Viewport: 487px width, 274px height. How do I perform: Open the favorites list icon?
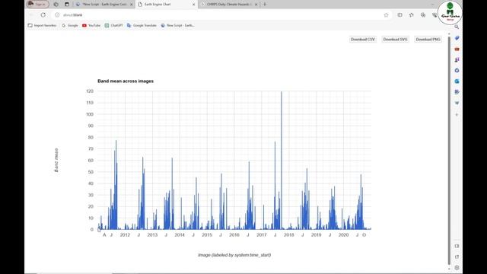point(412,15)
